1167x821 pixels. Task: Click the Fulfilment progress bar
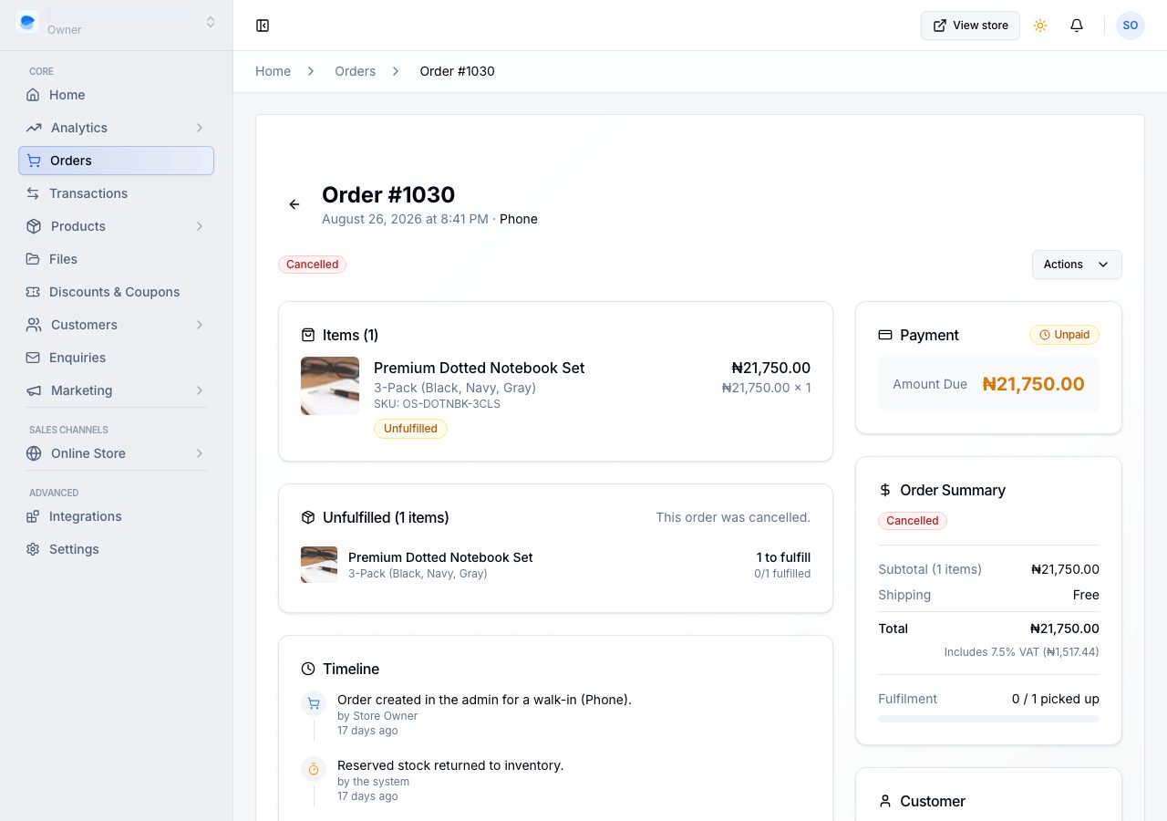click(988, 719)
